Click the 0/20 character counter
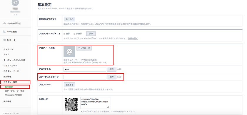The image size is (247, 115). click(x=119, y=77)
